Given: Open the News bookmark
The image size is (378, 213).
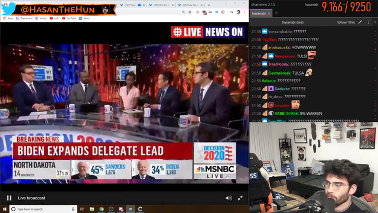Looking at the screenshot, I should point(84,18).
